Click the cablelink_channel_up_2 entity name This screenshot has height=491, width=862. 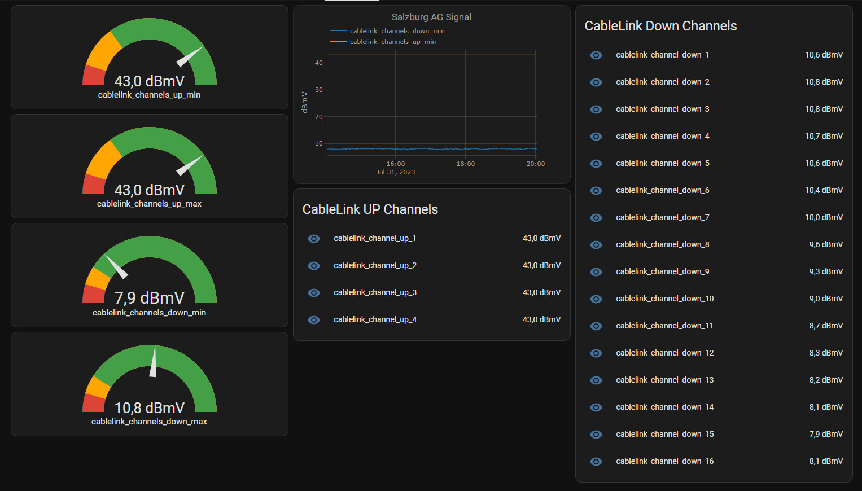click(x=375, y=265)
